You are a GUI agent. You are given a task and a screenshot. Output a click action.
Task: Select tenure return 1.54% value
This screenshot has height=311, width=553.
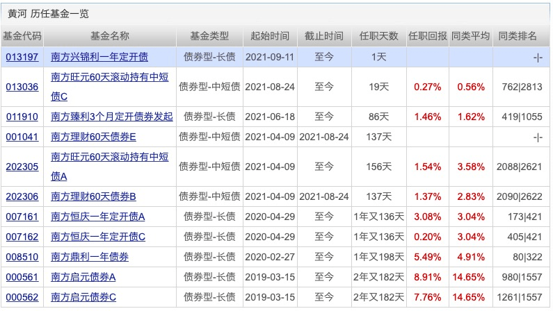(x=428, y=167)
